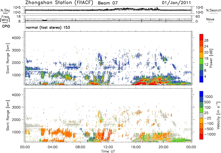This screenshot has height=153, width=221.
Task: Select the 12:00 time tick label
Action: 108,147
